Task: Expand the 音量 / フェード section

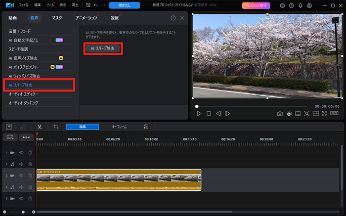Action: [x=19, y=31]
